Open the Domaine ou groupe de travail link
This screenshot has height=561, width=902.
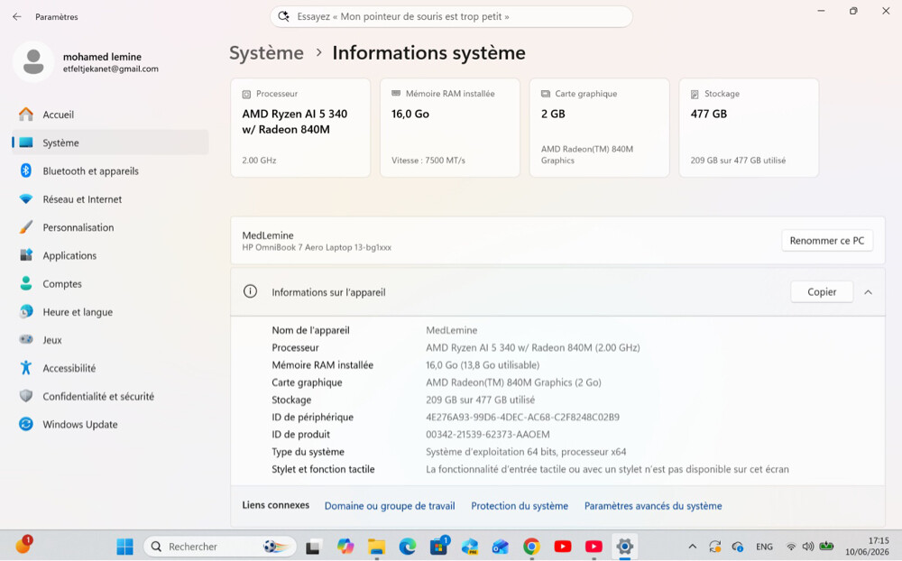[390, 506]
